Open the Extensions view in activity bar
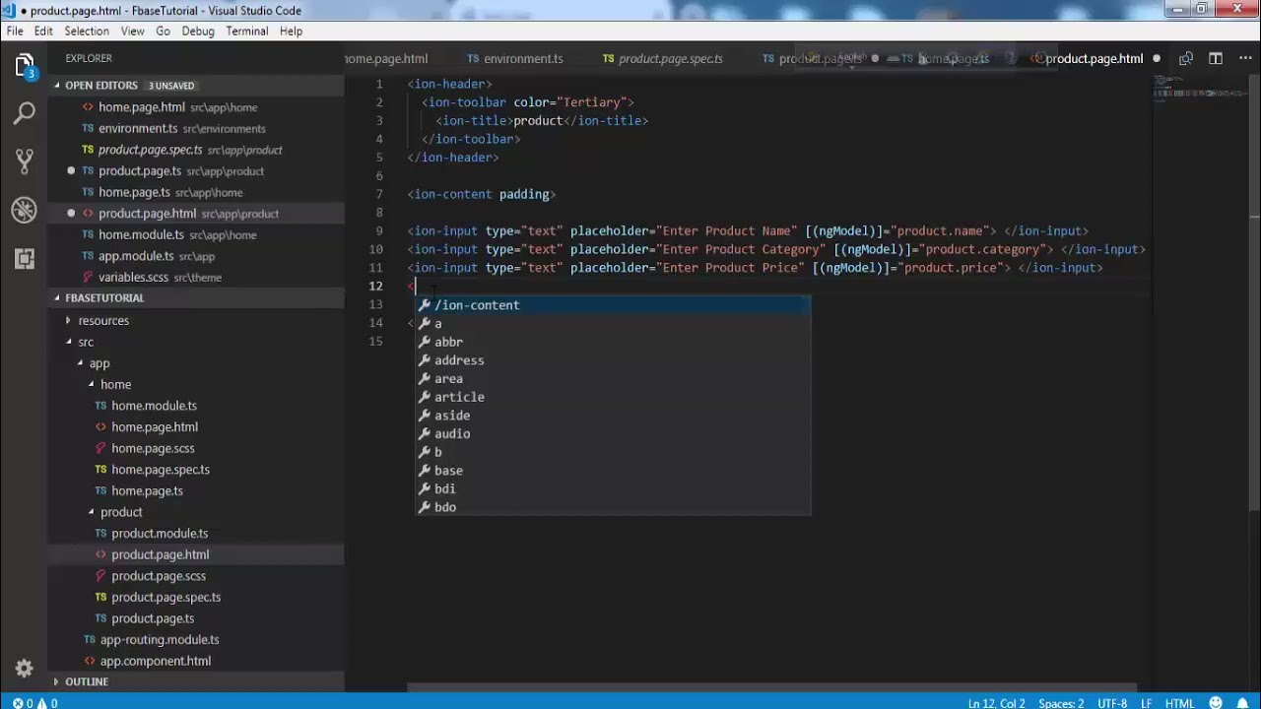This screenshot has height=709, width=1261. (x=25, y=258)
